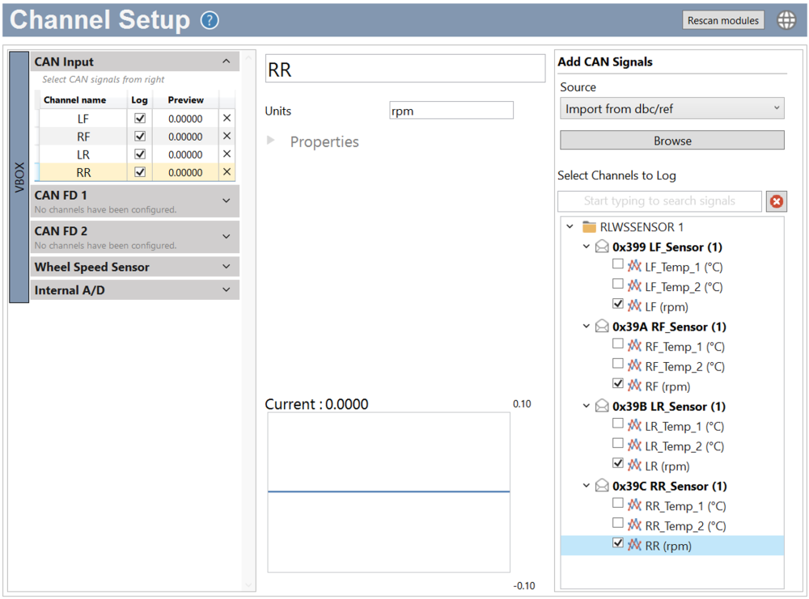Click the Rescan modules button
Viewport: 809px width, 599px height.
pyautogui.click(x=722, y=19)
